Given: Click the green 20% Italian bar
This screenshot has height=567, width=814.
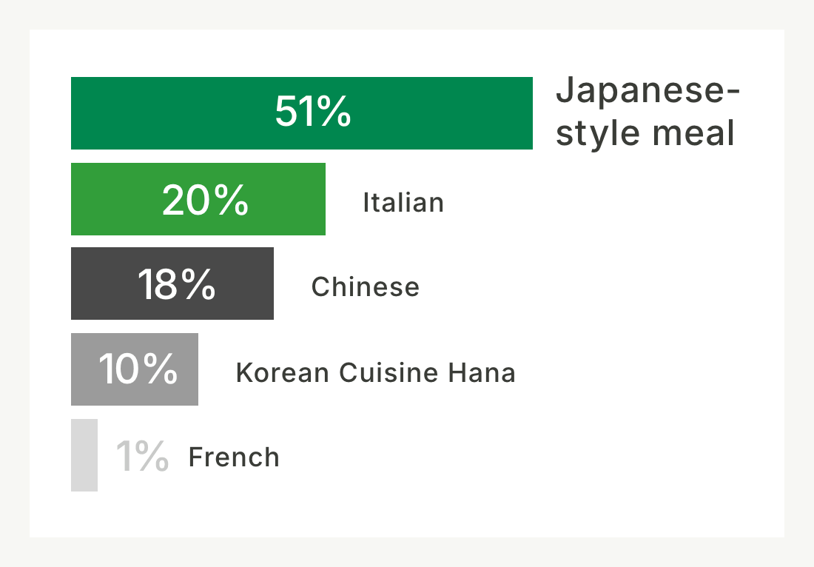Looking at the screenshot, I should click(x=198, y=199).
